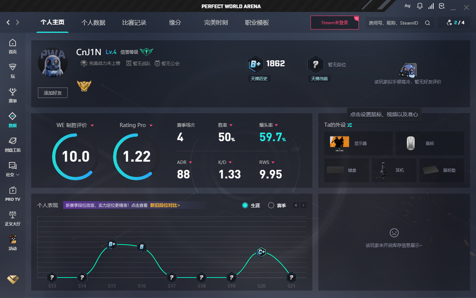
Task: Click the Steam未登录 button
Action: 334,23
